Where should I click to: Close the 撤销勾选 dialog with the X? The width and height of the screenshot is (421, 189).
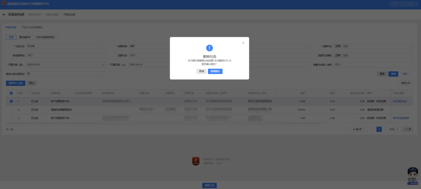(x=243, y=43)
